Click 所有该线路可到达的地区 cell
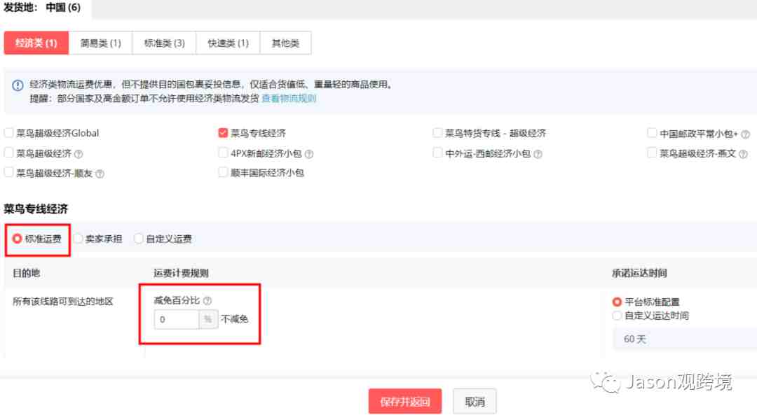The image size is (757, 415). click(x=63, y=302)
